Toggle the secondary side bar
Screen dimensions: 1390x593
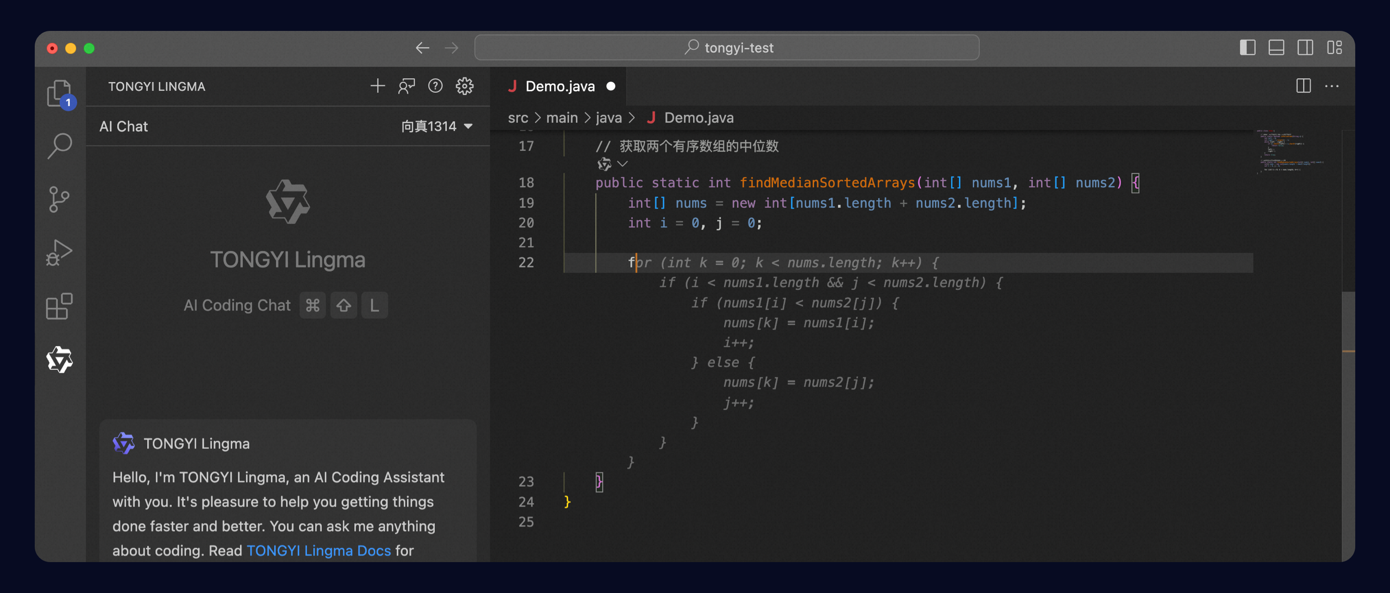[1305, 47]
